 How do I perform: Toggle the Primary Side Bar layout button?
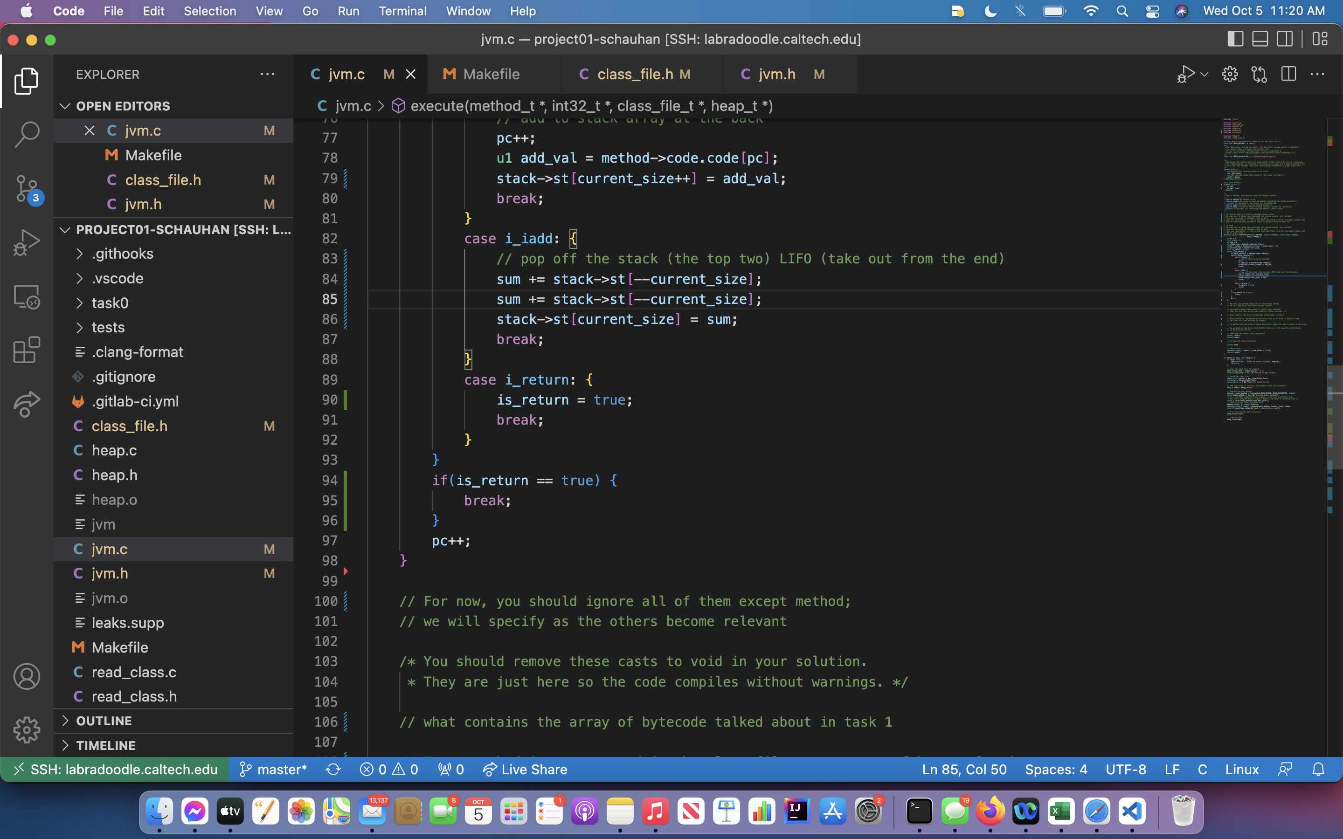point(1235,40)
